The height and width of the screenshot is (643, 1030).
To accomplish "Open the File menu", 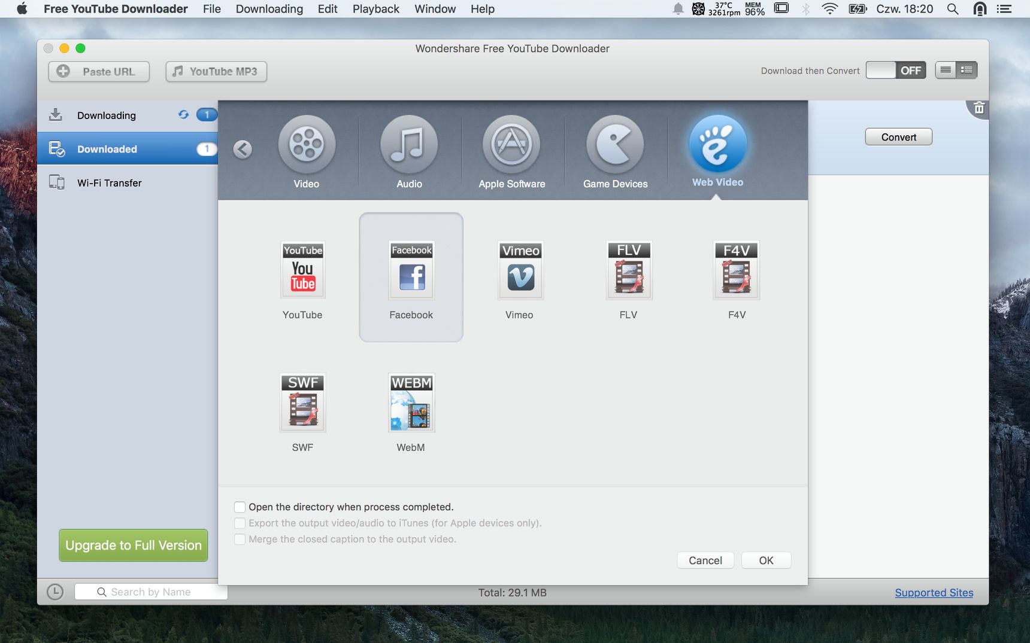I will 212,9.
